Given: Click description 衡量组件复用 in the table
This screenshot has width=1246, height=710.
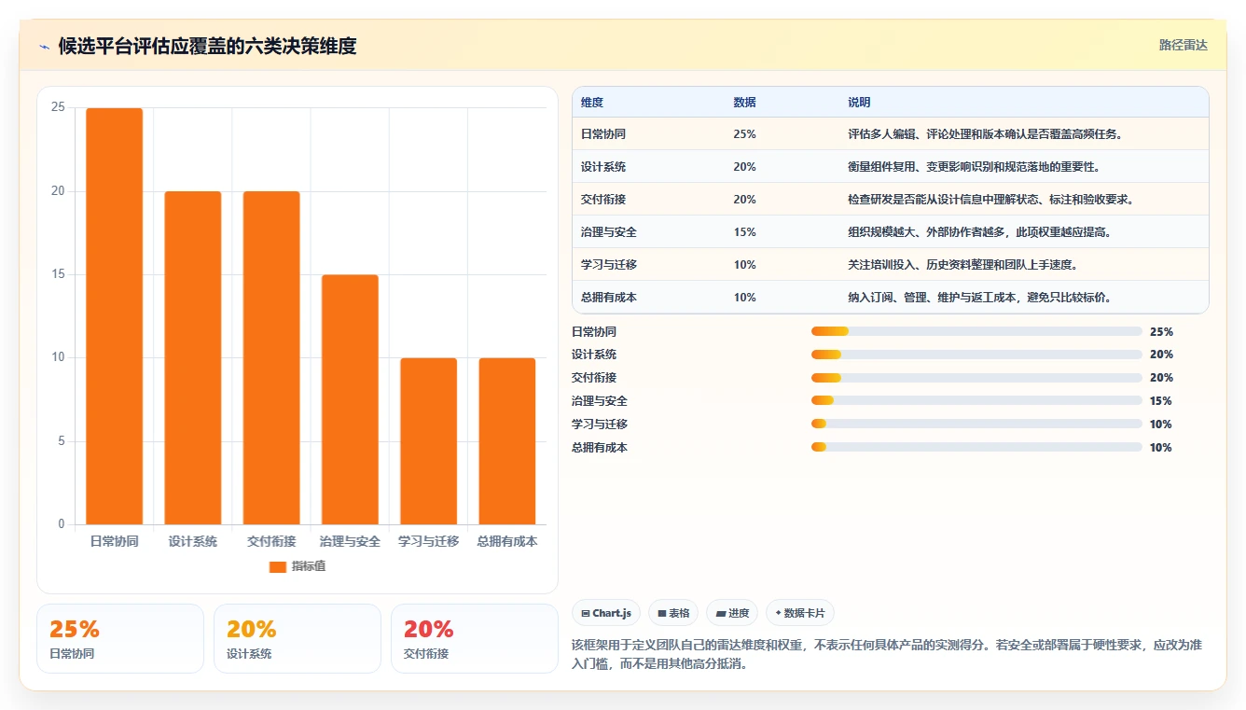Looking at the screenshot, I should tap(974, 167).
